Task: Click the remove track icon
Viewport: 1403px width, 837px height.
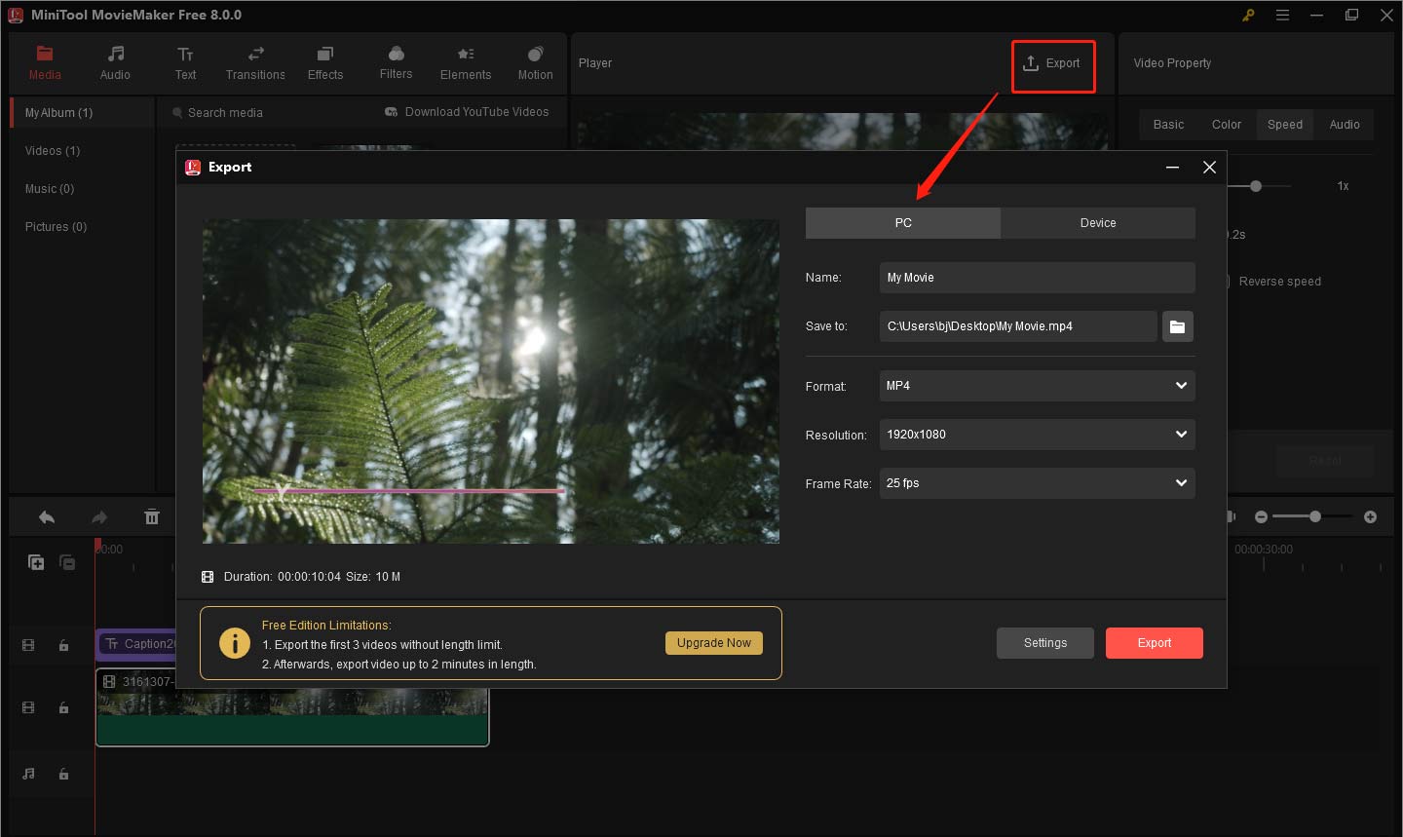Action: pyautogui.click(x=67, y=562)
